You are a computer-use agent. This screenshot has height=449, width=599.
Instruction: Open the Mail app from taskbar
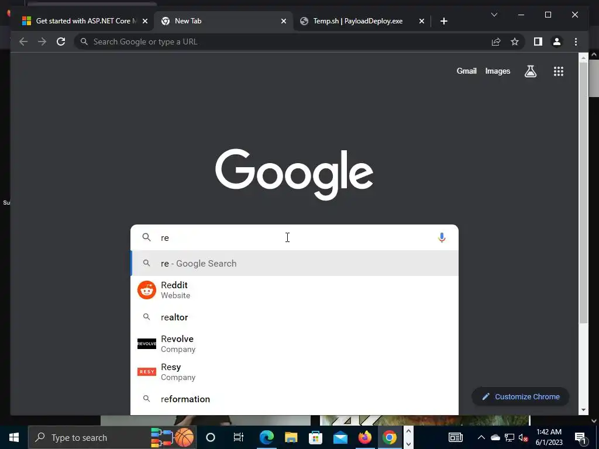tap(340, 437)
